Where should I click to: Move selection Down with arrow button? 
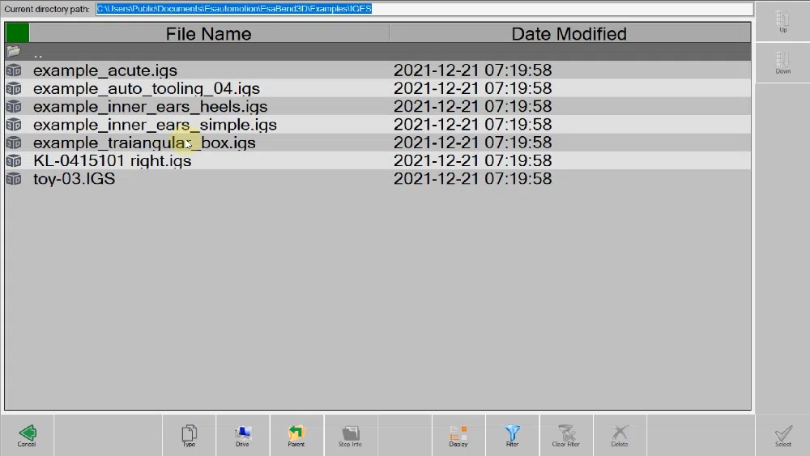[x=783, y=63]
